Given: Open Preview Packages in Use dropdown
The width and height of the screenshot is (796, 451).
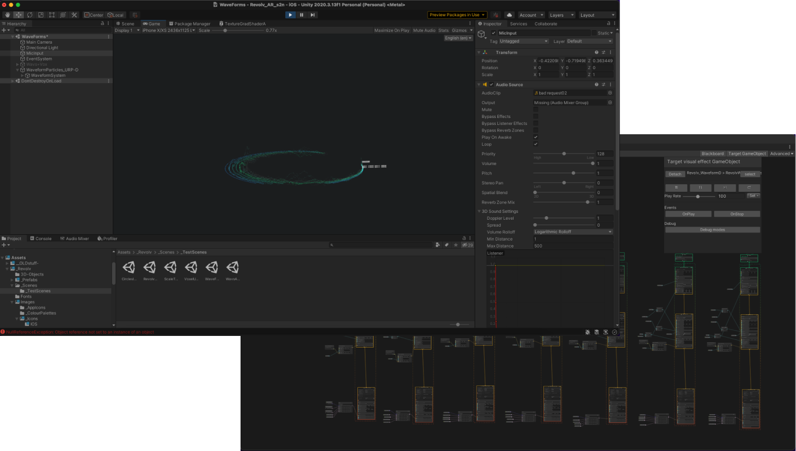Looking at the screenshot, I should click(x=457, y=15).
